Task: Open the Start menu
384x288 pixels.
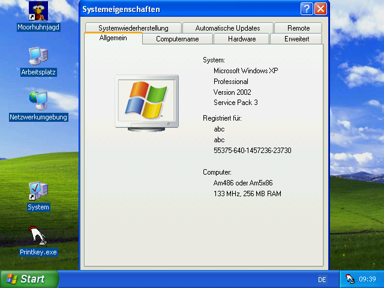Action: click(x=29, y=279)
